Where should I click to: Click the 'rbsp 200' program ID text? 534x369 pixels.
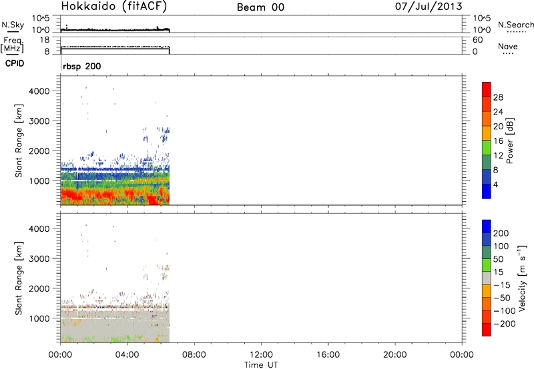(81, 66)
